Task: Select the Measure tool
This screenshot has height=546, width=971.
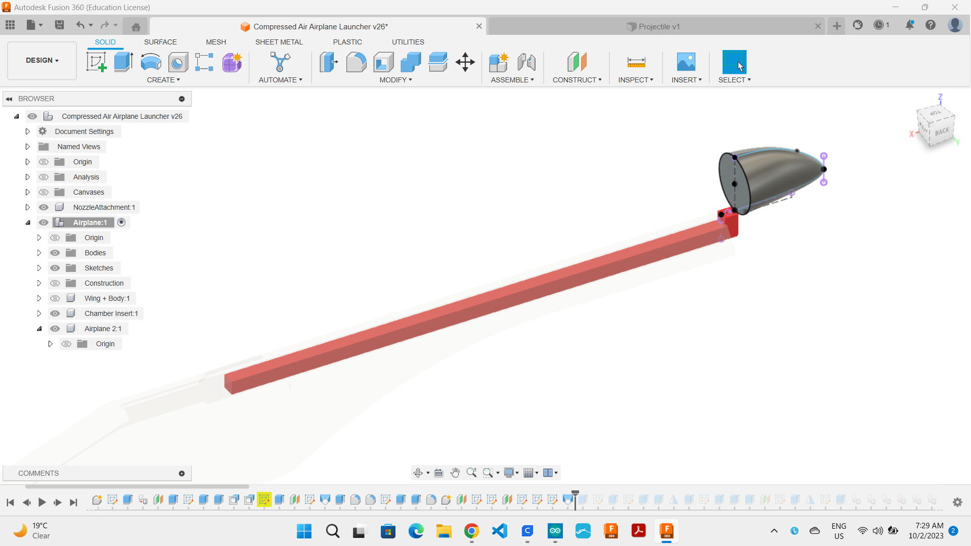Action: point(636,62)
